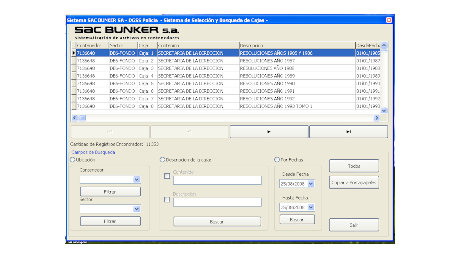Go to the next record arrow
This screenshot has height=258, width=460.
(x=269, y=132)
